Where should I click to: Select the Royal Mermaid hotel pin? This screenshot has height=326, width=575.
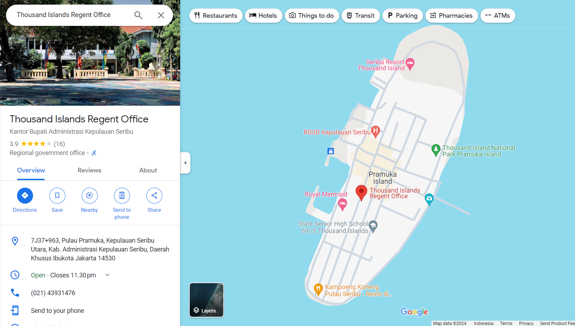tap(342, 204)
